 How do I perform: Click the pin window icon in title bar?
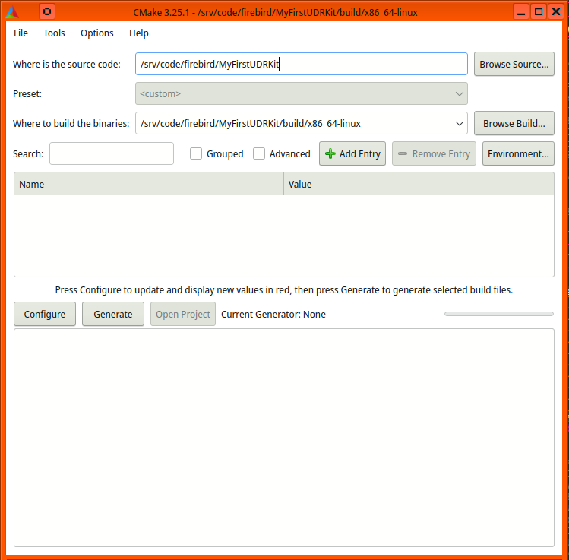click(x=47, y=11)
